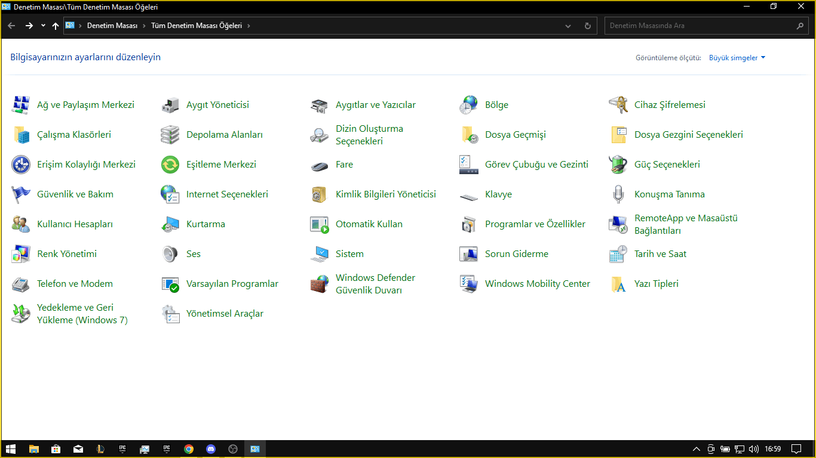Open File Explorer from taskbar
Viewport: 816px width, 458px height.
coord(34,449)
